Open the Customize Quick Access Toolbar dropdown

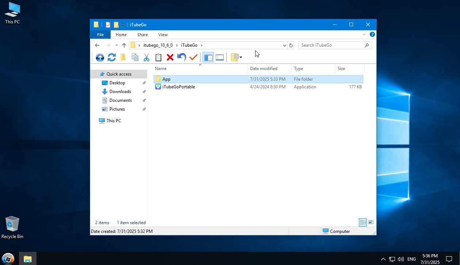click(123, 25)
